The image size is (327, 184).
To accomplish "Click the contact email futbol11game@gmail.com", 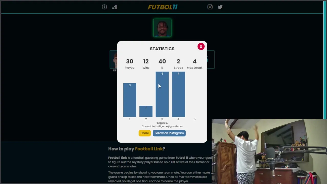I will tap(167, 126).
